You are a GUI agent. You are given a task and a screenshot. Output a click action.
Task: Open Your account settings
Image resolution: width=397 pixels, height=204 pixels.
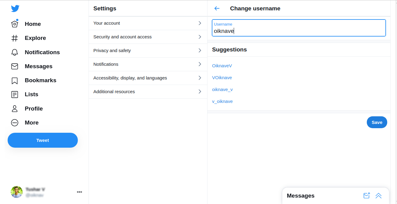coord(148,23)
